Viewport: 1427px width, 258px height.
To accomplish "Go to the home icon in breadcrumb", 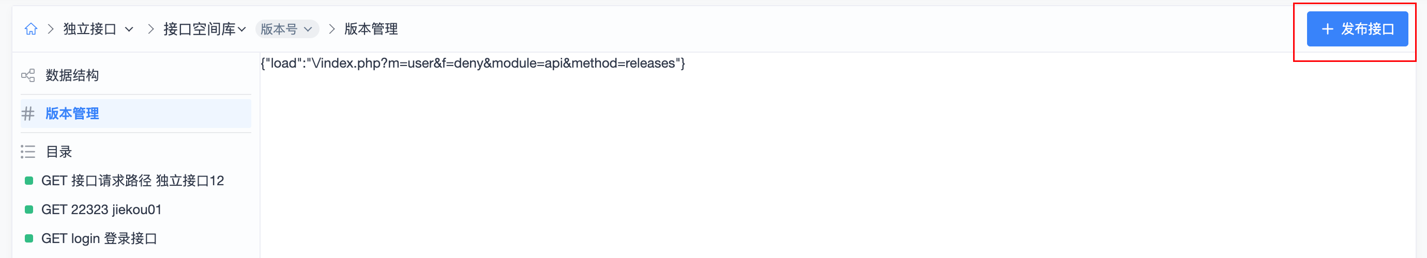I will (x=31, y=29).
